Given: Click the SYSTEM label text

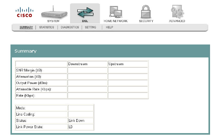Looking at the screenshot, I should [53, 21].
